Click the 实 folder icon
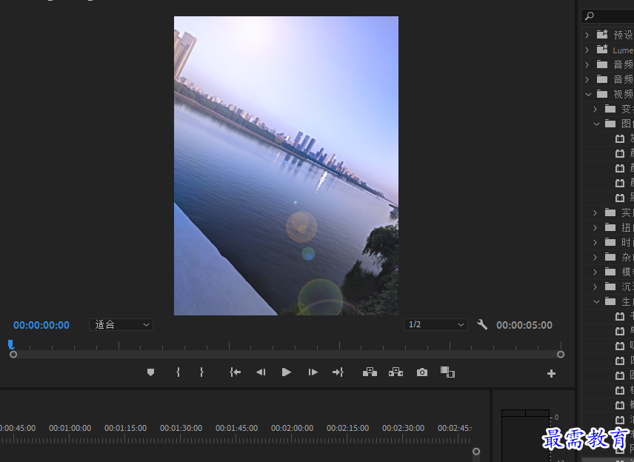The image size is (634, 462). click(x=610, y=212)
